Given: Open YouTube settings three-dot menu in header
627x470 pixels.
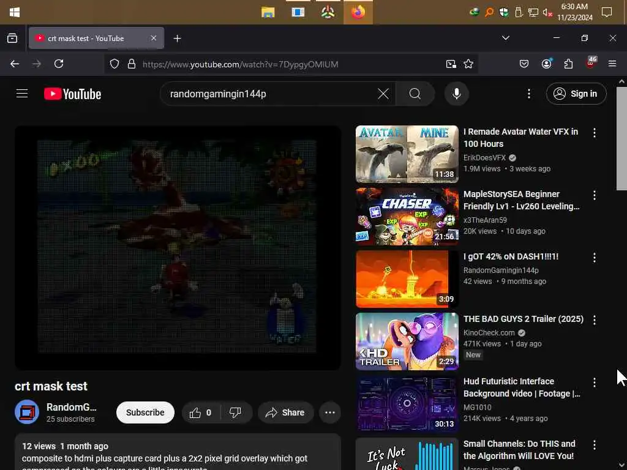Looking at the screenshot, I should (x=528, y=94).
